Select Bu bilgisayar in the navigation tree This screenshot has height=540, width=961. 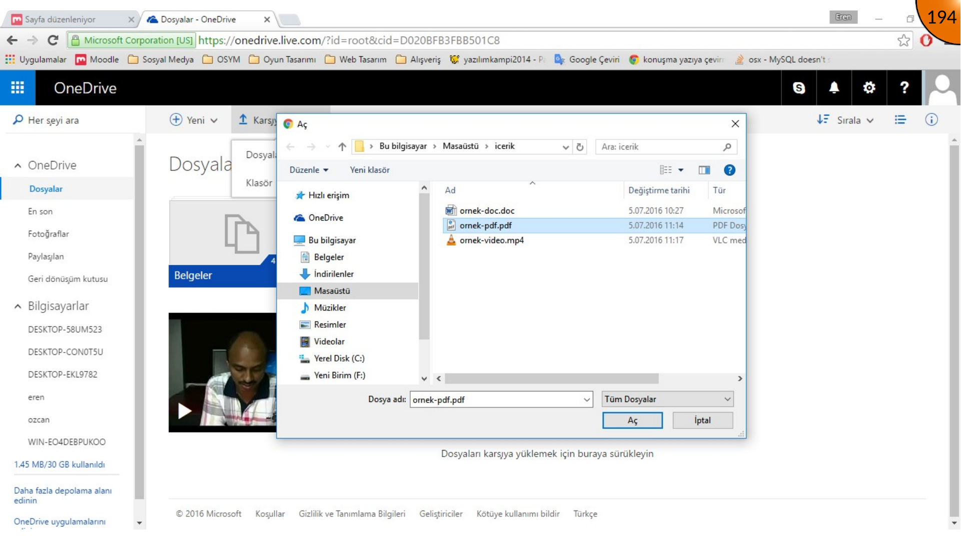pos(325,240)
